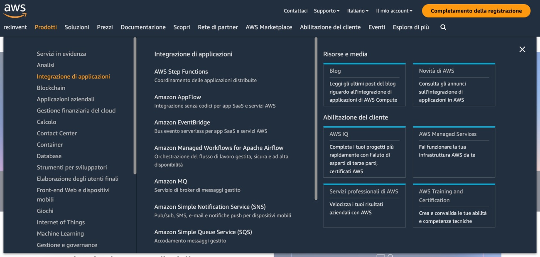The width and height of the screenshot is (540, 257).
Task: Select Gestione finanziaria del cloud
Action: tap(76, 110)
